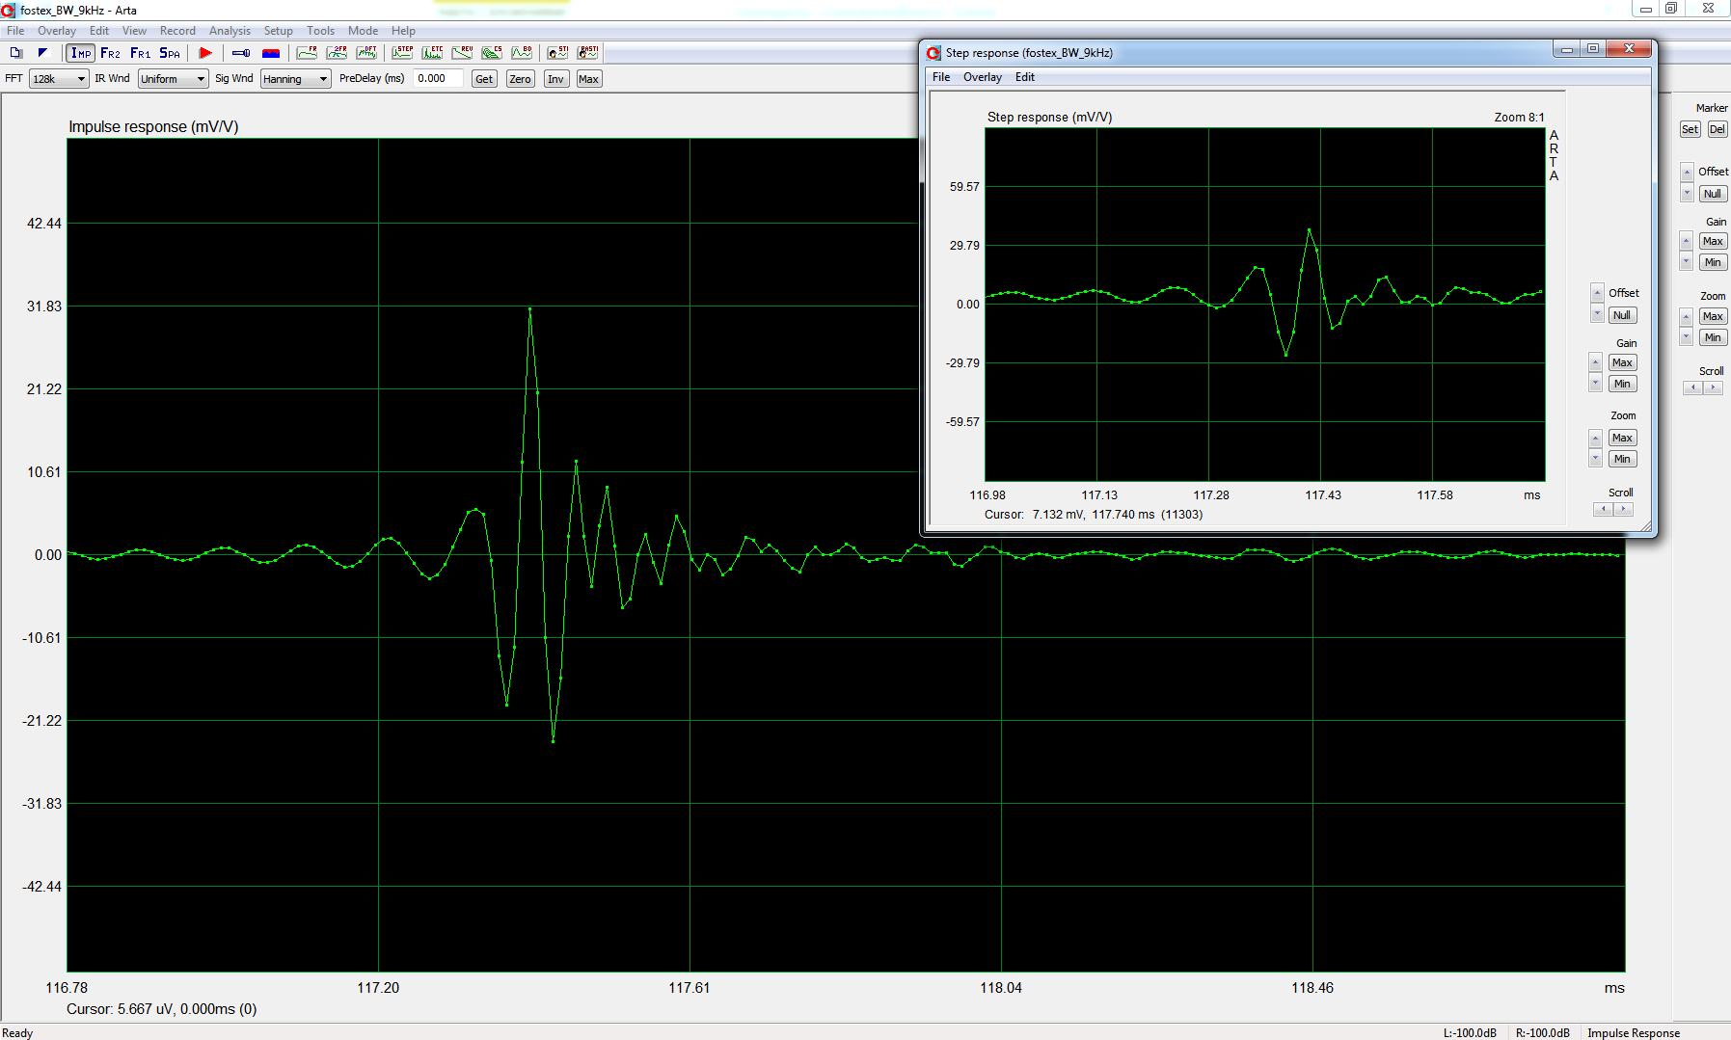The width and height of the screenshot is (1731, 1040).
Task: Open the Sig Wnd Hanning dropdown
Action: pyautogui.click(x=295, y=79)
